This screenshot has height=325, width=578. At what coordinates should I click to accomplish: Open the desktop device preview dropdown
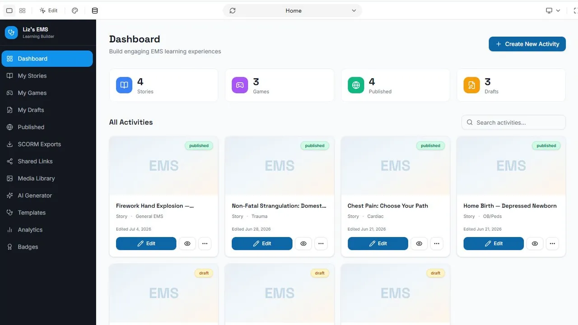[x=553, y=10]
